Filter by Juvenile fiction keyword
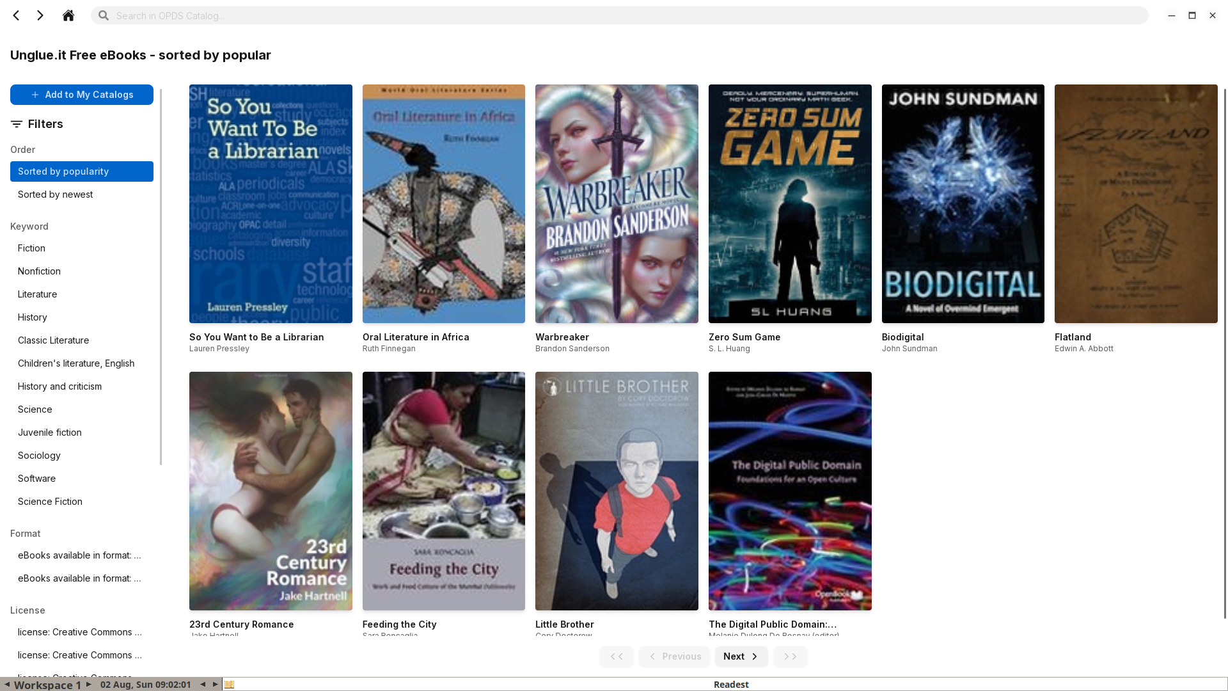 click(x=82, y=433)
